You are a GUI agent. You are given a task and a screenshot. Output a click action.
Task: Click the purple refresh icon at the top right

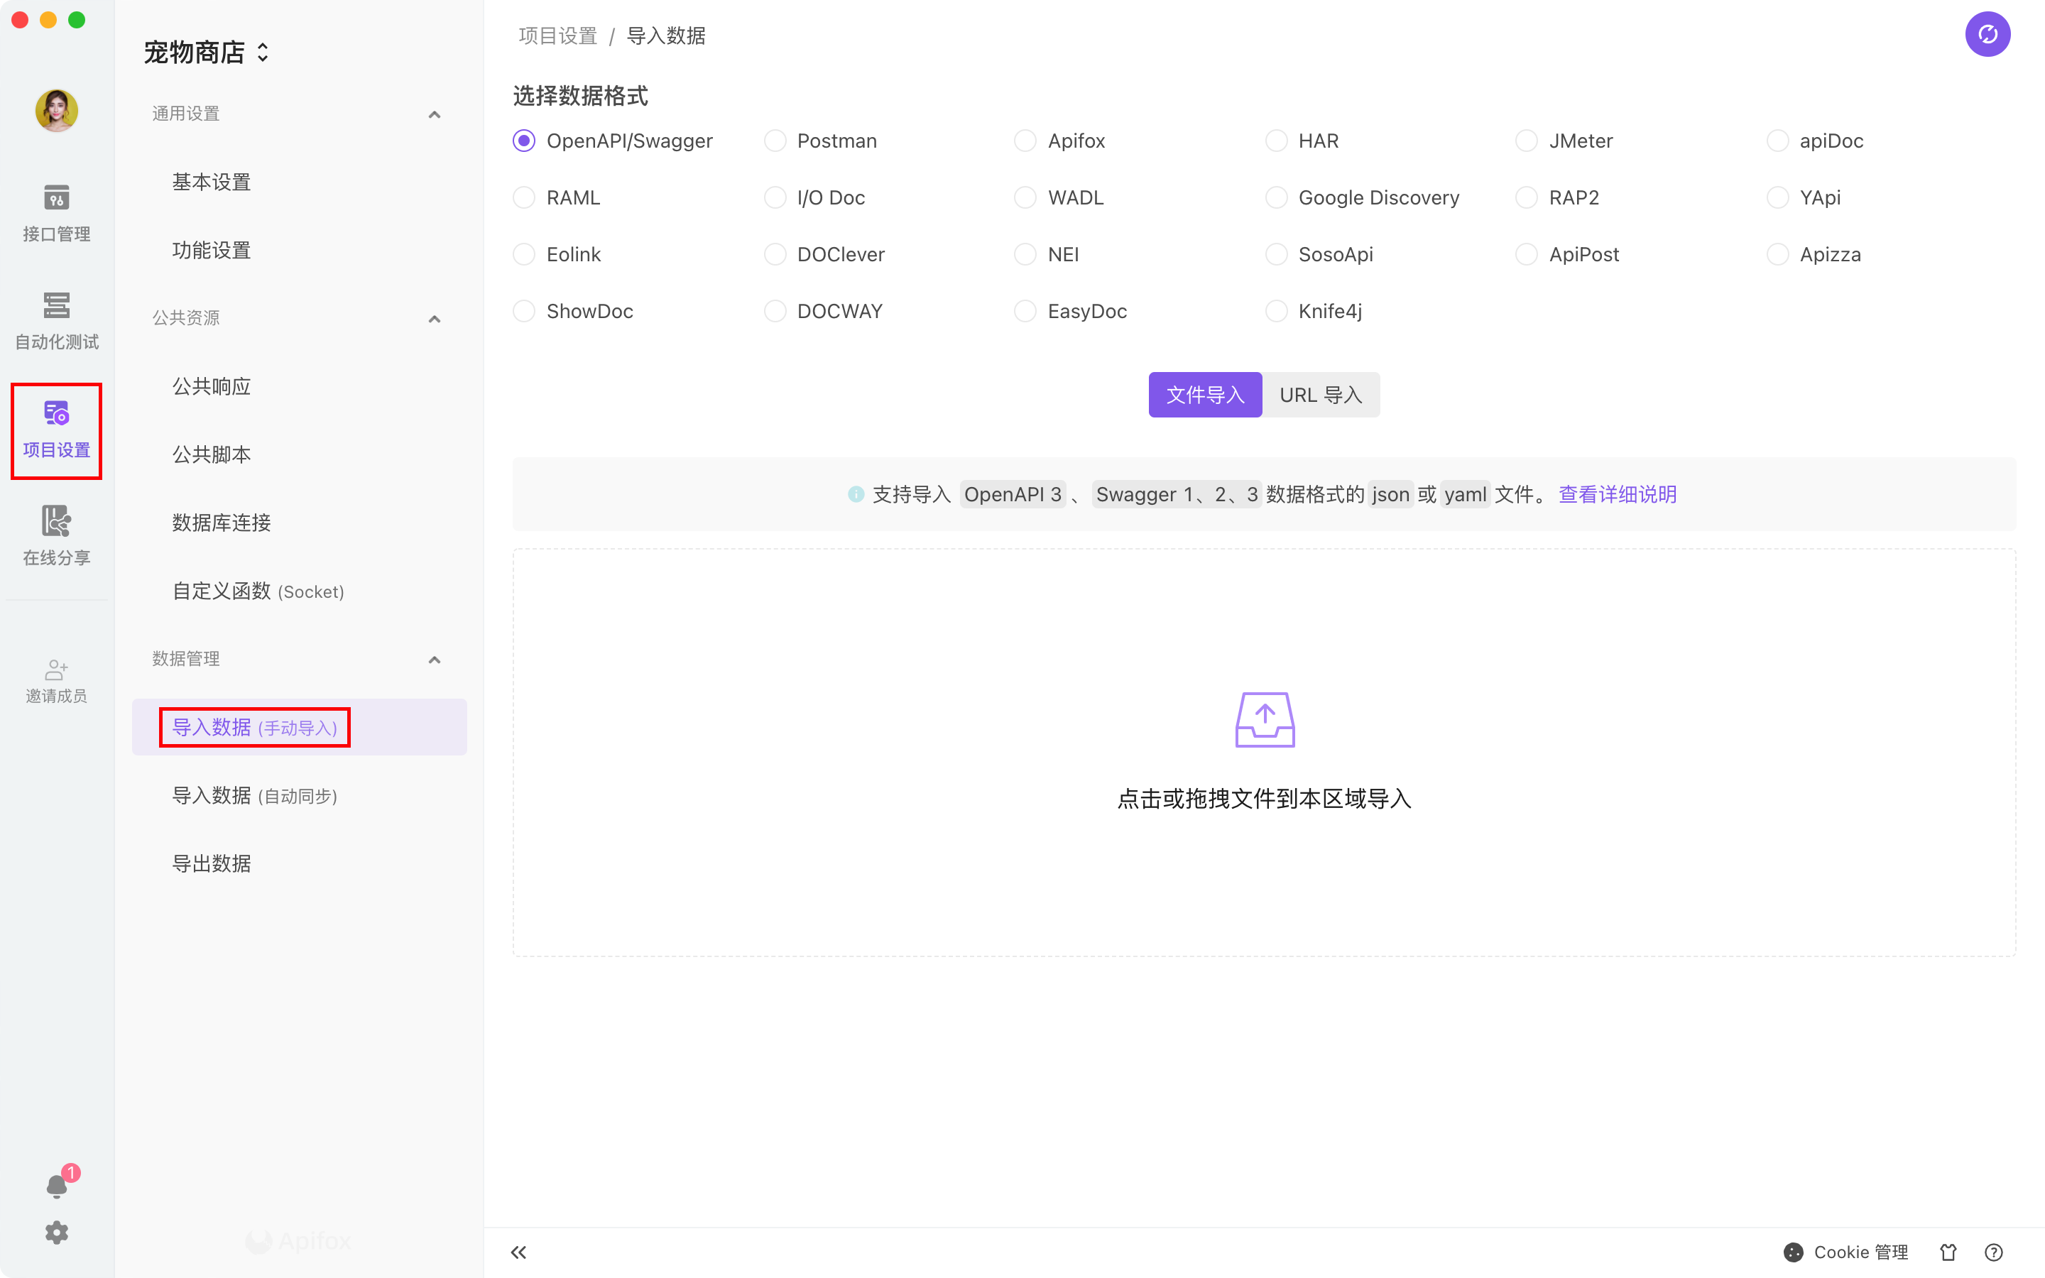click(x=1987, y=35)
